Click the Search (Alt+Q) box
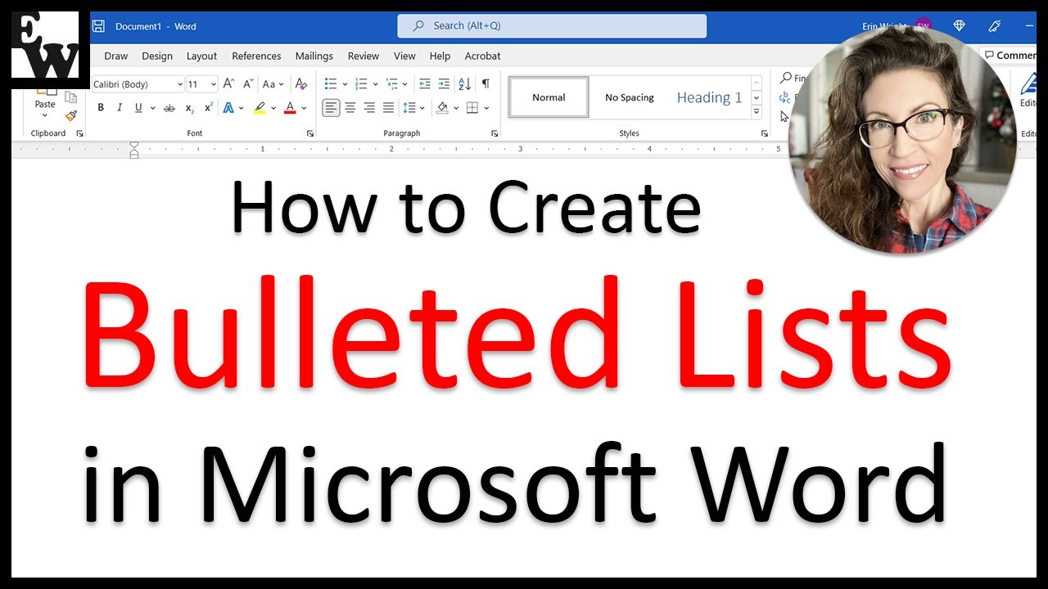The height and width of the screenshot is (589, 1048). (x=552, y=25)
